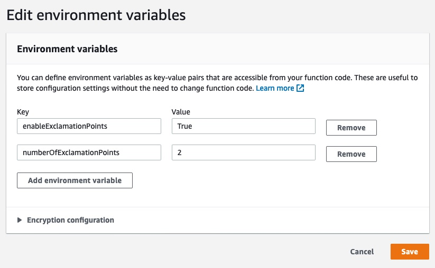This screenshot has width=435, height=268.
Task: Open the Learn more link
Action: (275, 88)
